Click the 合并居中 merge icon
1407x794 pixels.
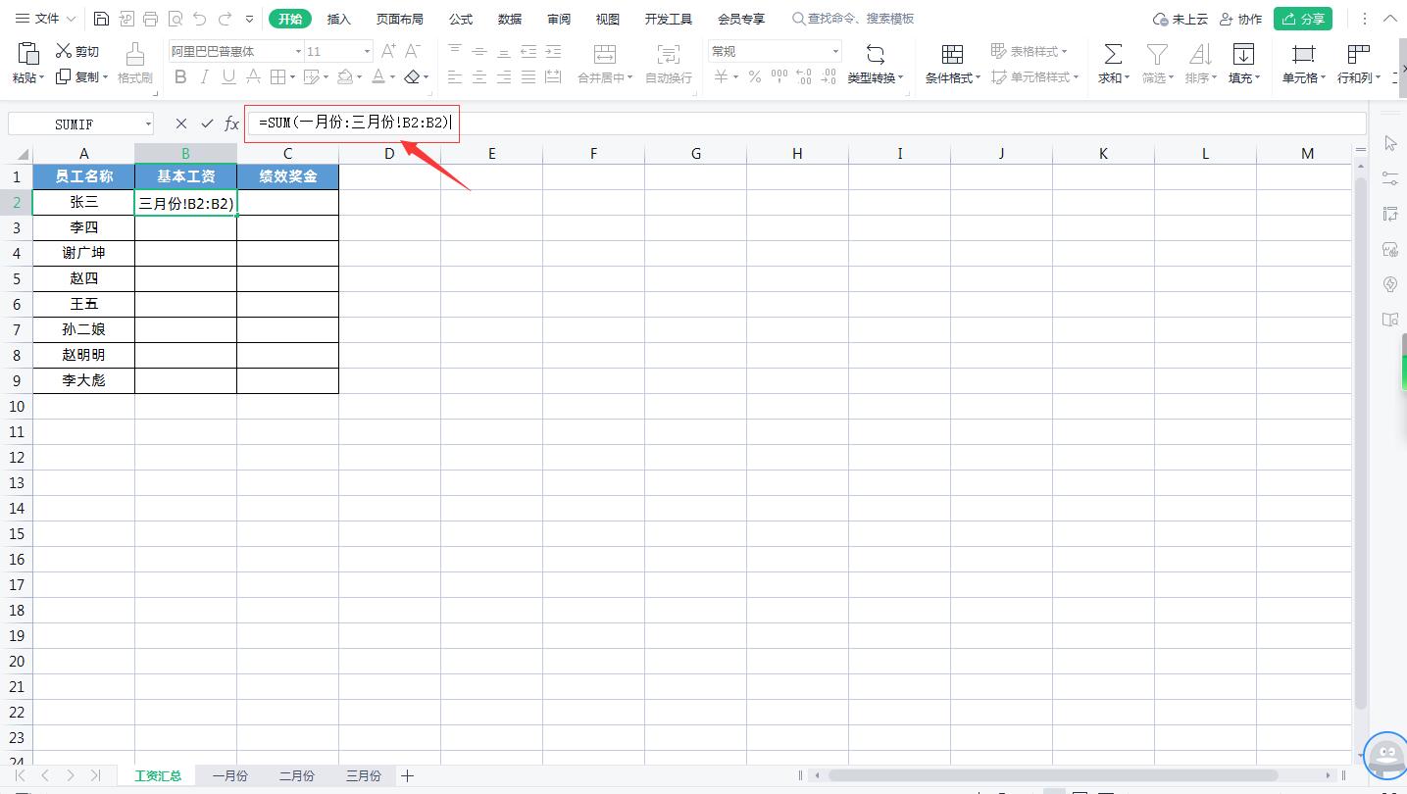[x=605, y=54]
